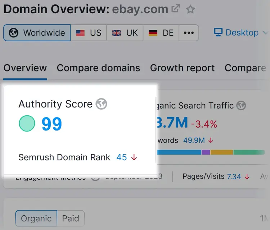
Task: Click the desktop monitor icon
Action: click(x=219, y=32)
